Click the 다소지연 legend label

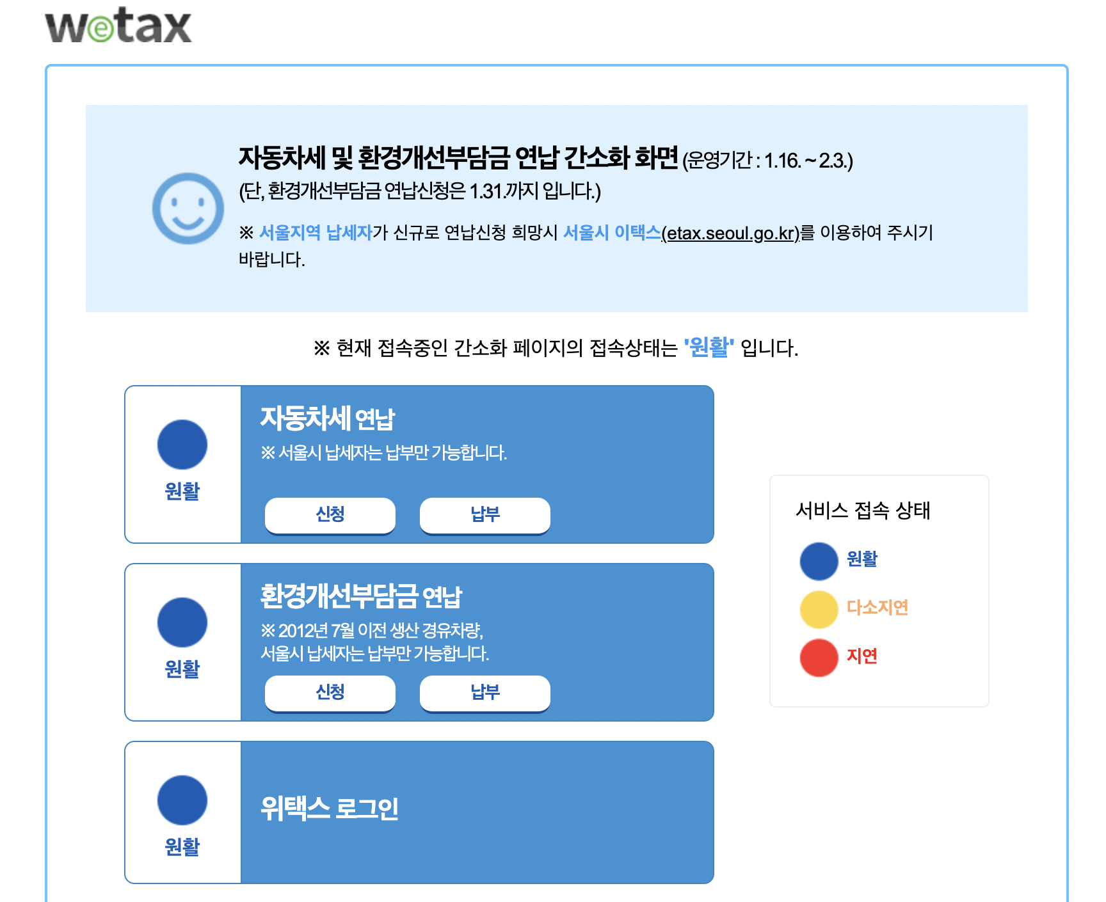tap(878, 607)
